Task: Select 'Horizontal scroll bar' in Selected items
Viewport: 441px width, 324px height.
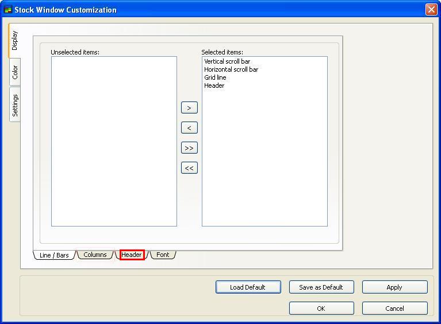Action: pyautogui.click(x=231, y=69)
